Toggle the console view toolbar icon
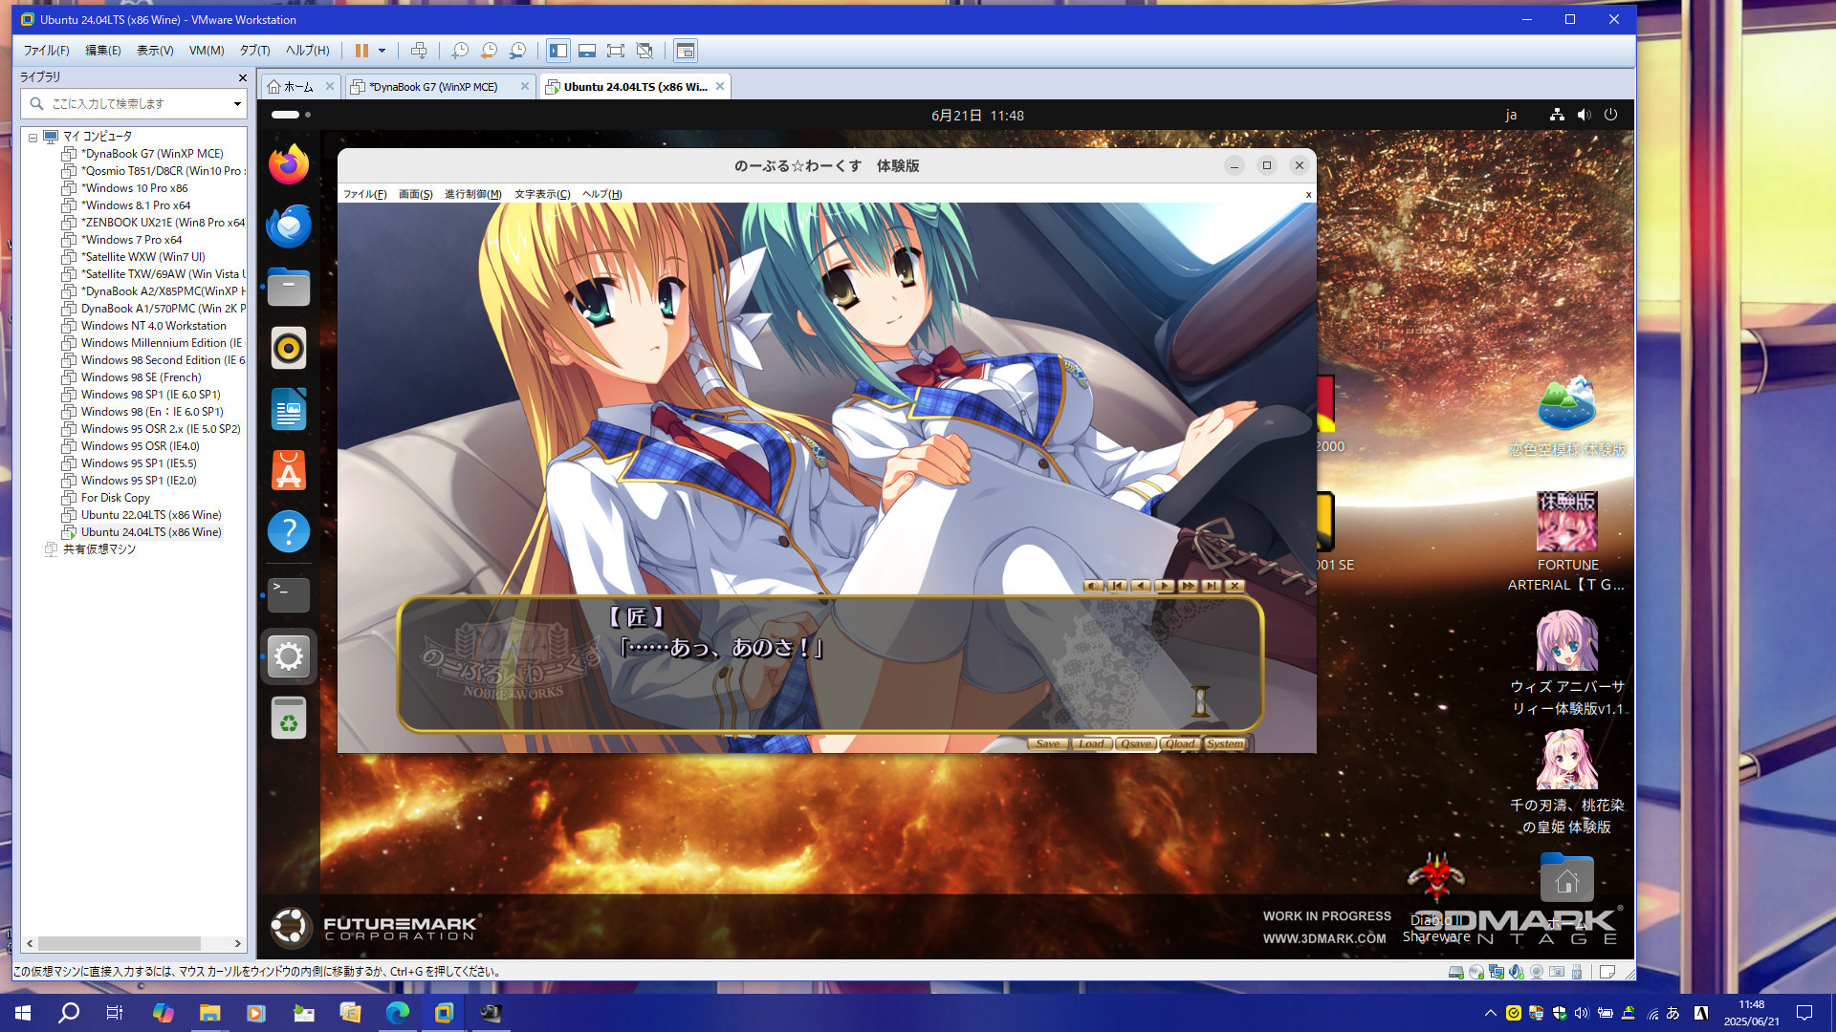The width and height of the screenshot is (1836, 1032). [x=685, y=51]
